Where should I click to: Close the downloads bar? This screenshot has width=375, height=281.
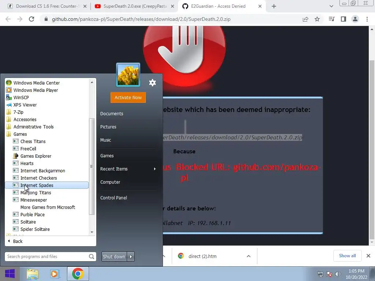(368, 256)
